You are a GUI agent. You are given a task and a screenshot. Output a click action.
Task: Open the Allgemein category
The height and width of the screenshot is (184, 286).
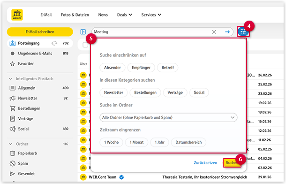pos(39,88)
